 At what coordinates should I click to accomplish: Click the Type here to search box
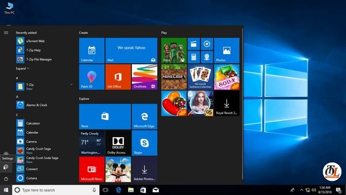55,190
